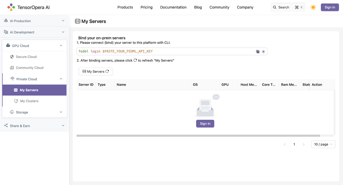Open the 10 / page size dropdown
The height and width of the screenshot is (185, 343).
pos(323,144)
